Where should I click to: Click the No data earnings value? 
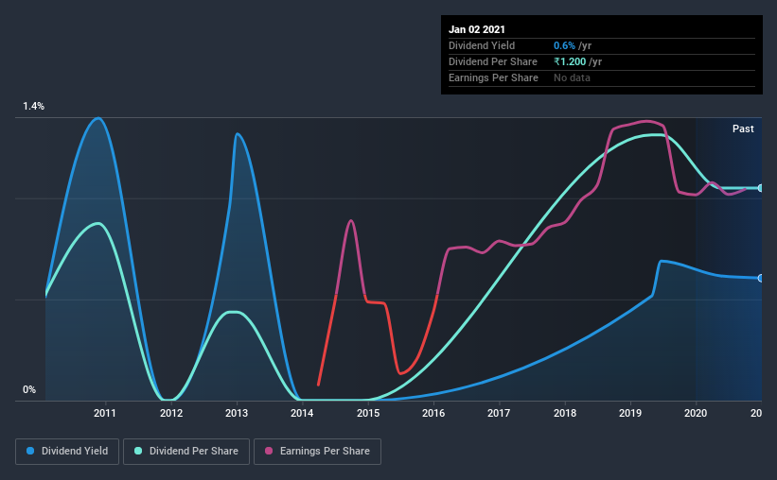(572, 77)
